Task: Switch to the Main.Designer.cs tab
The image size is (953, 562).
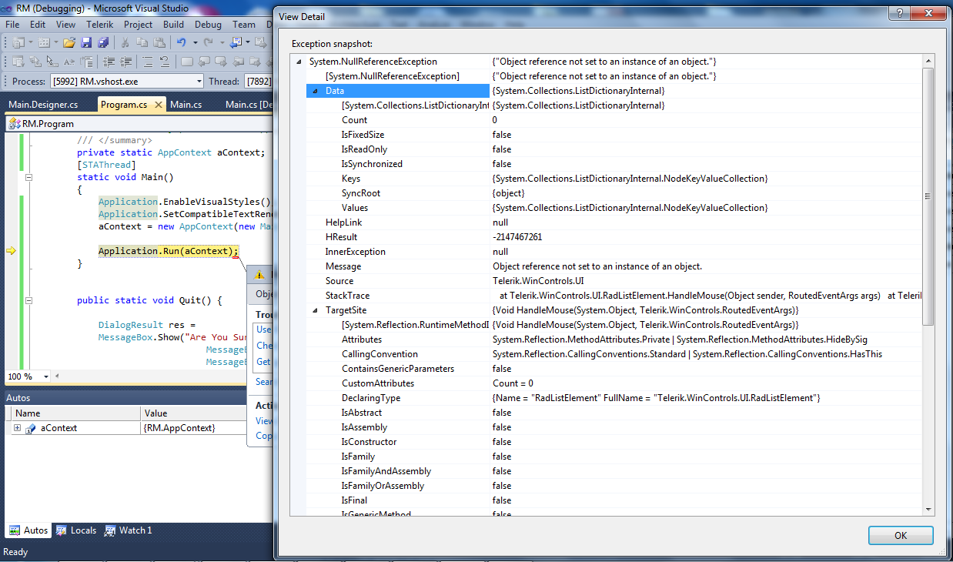Action: [43, 105]
